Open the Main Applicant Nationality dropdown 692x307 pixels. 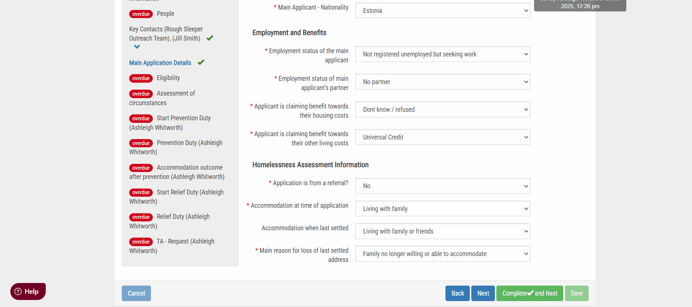pos(443,11)
